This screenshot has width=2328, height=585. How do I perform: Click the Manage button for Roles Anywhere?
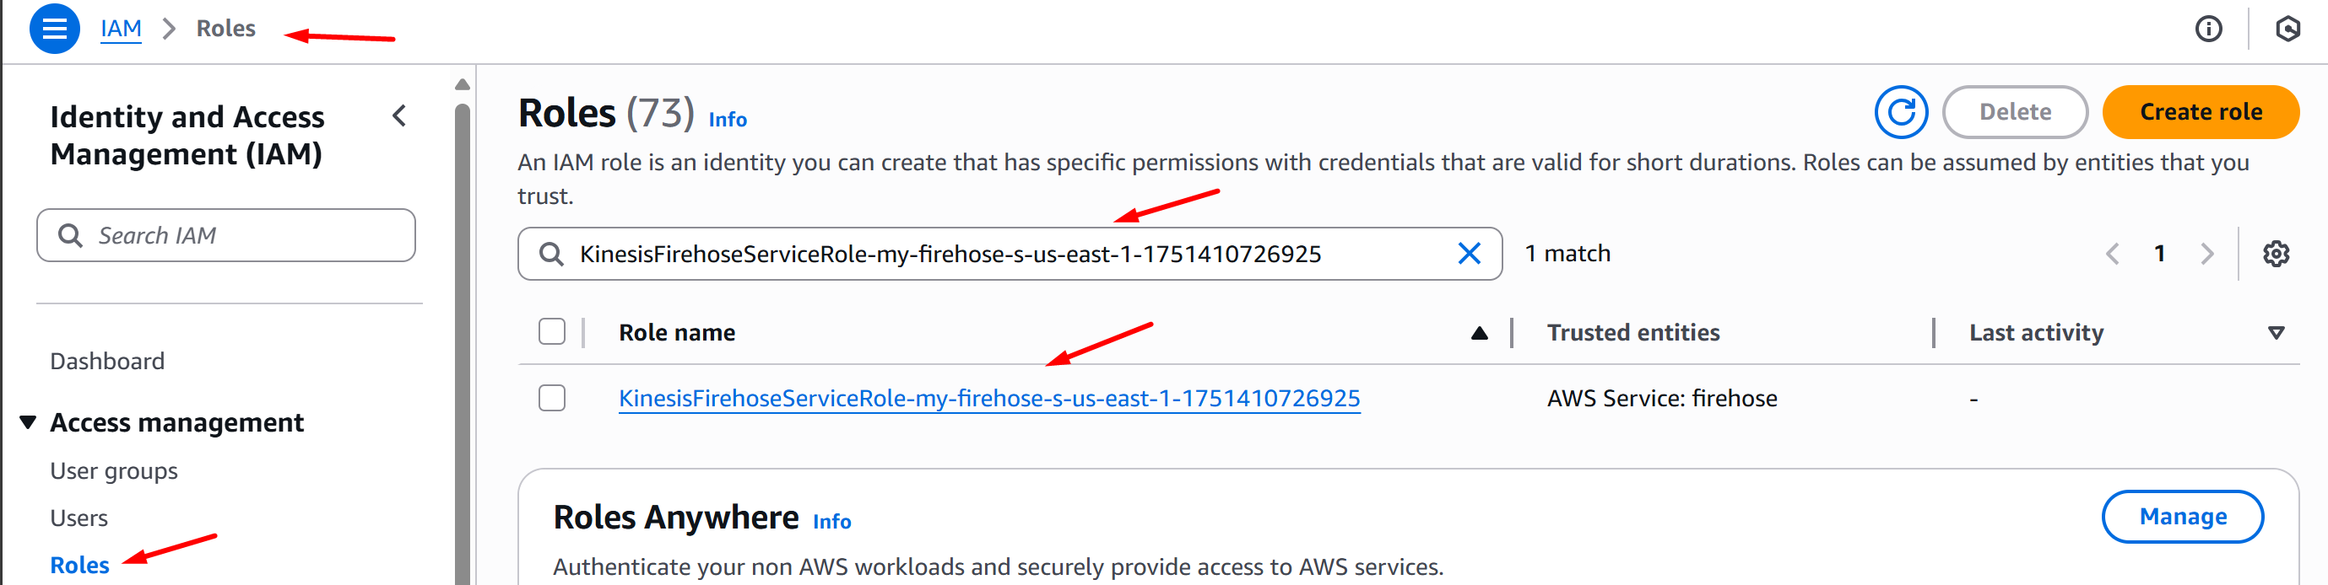[x=2182, y=517]
